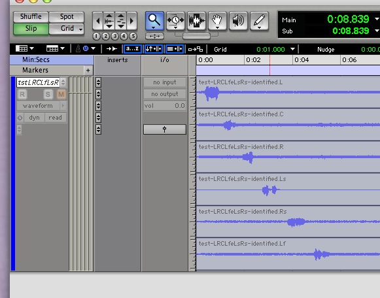Enable Spot edit mode
This screenshot has height=298, width=380.
click(x=67, y=17)
